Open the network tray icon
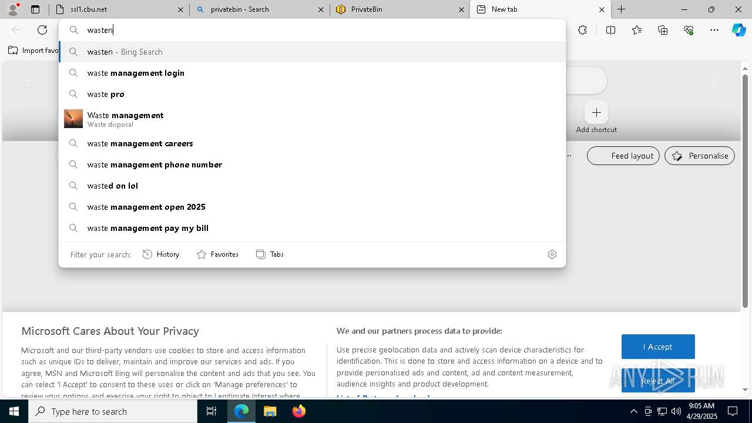This screenshot has width=752, height=423. [662, 411]
